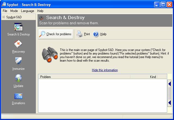
Task: Click the printer icon
Action: click(80, 34)
